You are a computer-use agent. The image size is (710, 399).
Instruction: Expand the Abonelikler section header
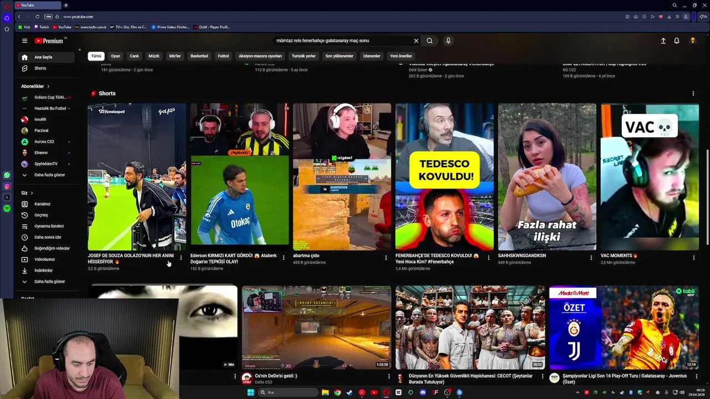click(x=35, y=86)
